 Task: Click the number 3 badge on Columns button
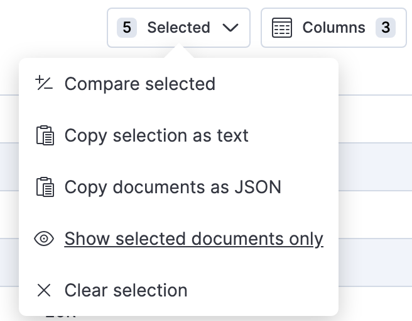[385, 28]
